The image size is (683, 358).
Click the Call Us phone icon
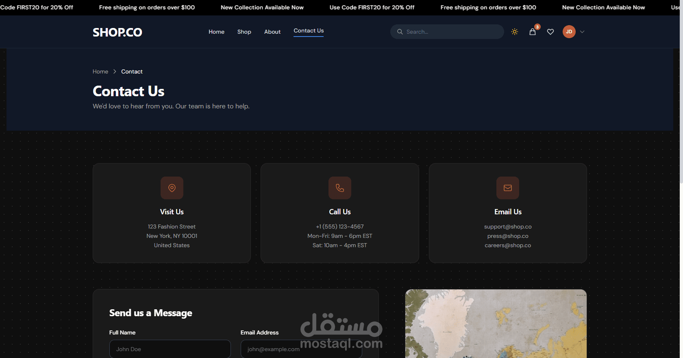tap(340, 188)
